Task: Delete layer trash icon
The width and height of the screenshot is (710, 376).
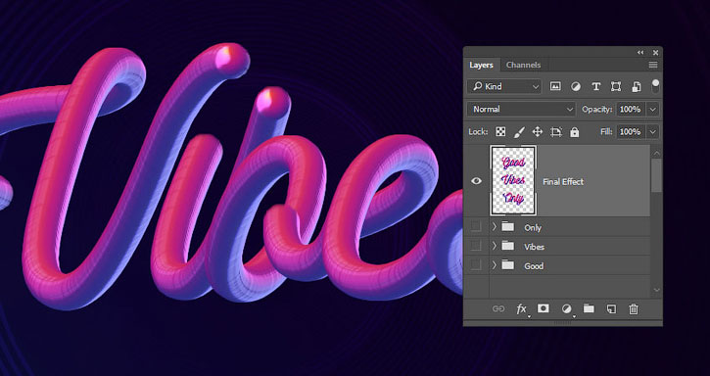Action: click(x=634, y=309)
